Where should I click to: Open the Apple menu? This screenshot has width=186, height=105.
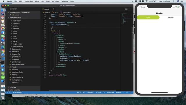pyautogui.click(x=3, y=1)
